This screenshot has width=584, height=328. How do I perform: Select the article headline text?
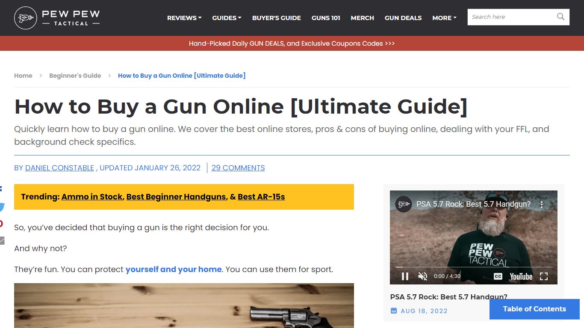tap(241, 106)
